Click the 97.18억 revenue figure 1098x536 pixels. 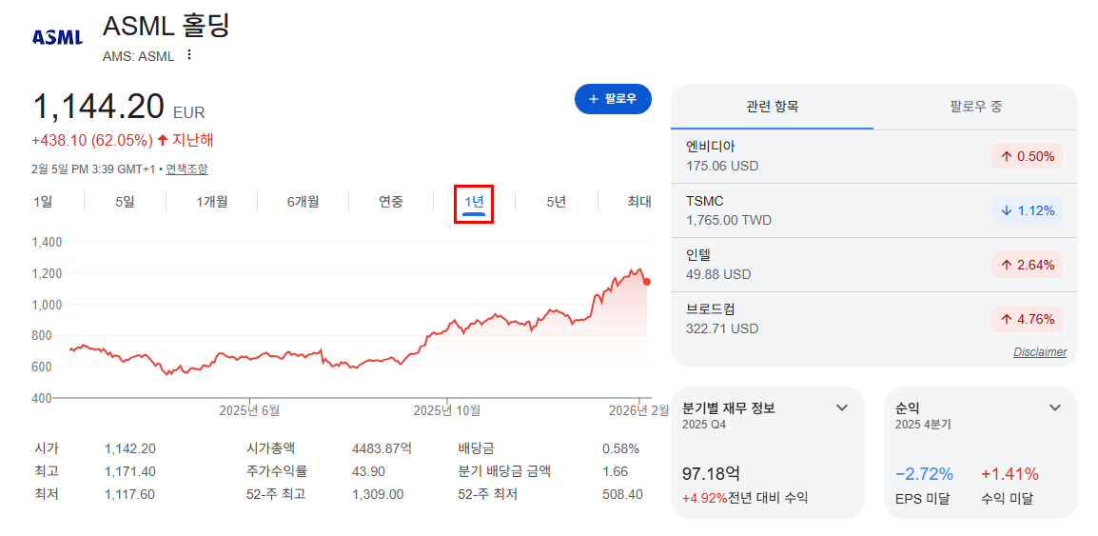pyautogui.click(x=711, y=474)
